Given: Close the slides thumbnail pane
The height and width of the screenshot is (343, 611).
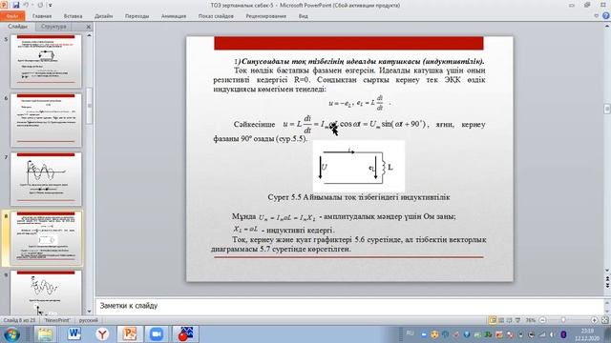Looking at the screenshot, I should pos(89,27).
